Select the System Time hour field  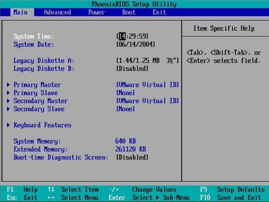tap(122, 37)
